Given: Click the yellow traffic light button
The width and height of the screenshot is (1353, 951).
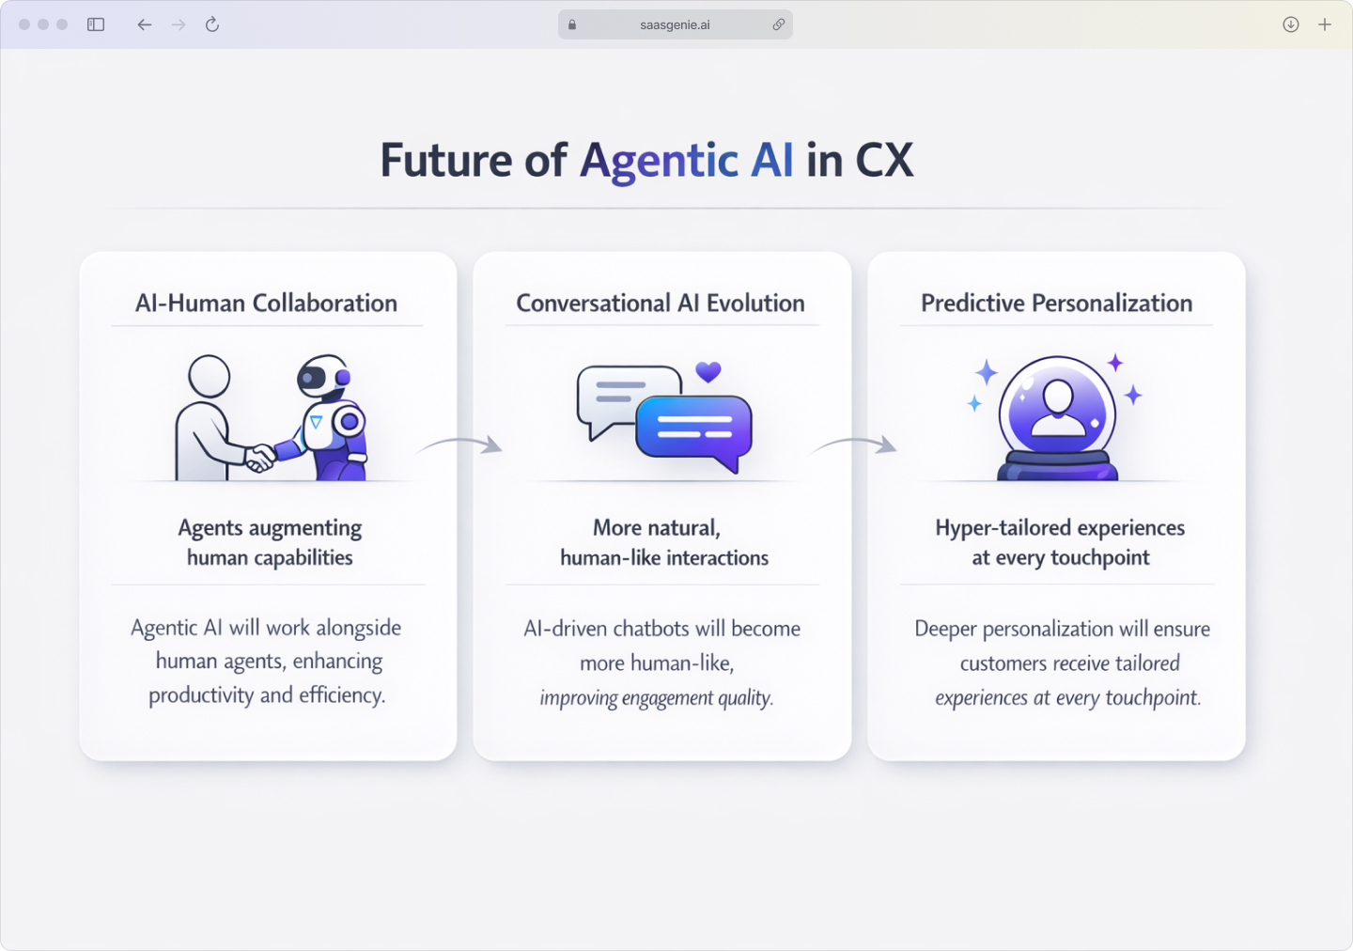Looking at the screenshot, I should (42, 24).
